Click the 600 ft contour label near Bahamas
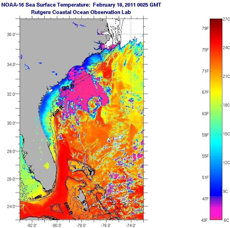230x228 pixels. (68, 209)
